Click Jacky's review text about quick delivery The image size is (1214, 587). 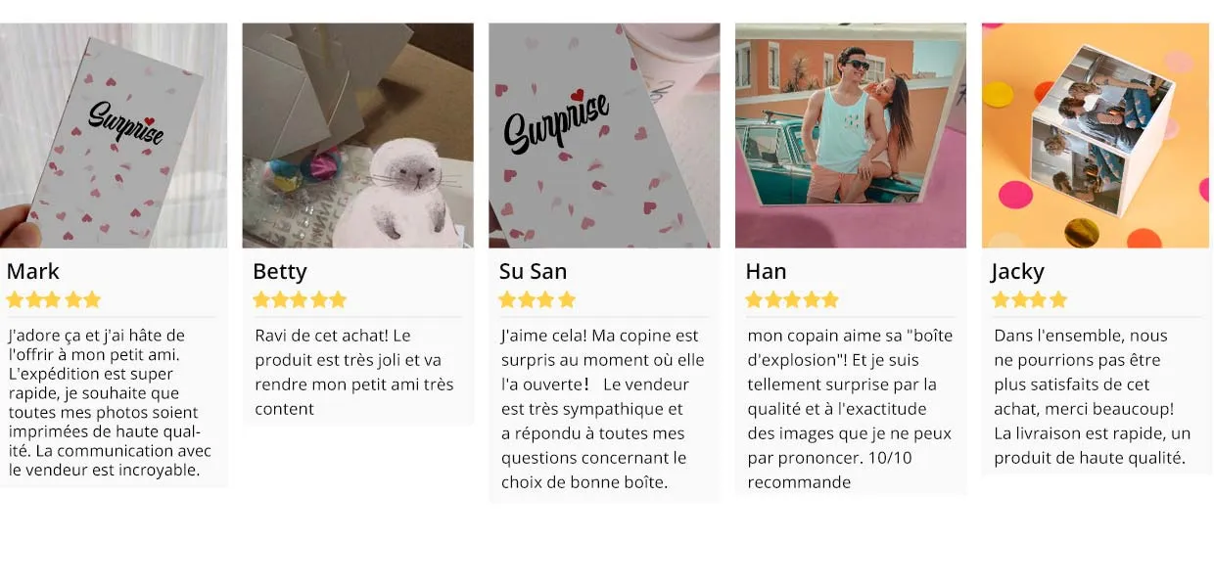pyautogui.click(x=1093, y=396)
